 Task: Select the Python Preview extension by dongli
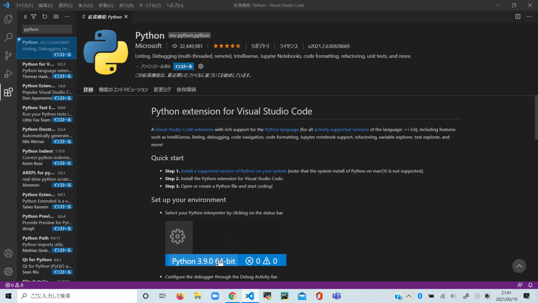pos(47,223)
